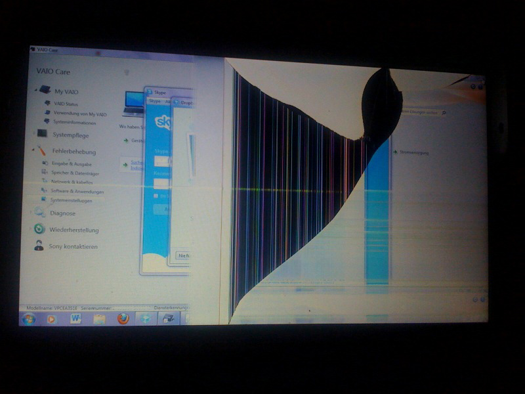
Task: Collapse the My VAIO tree section
Action: [x=36, y=90]
